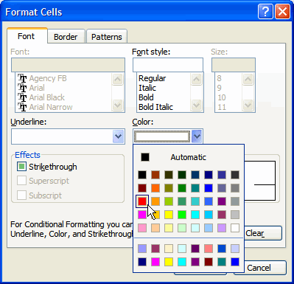This screenshot has height=284, width=294.
Task: Choose size 11 in Size list
Action: point(222,107)
